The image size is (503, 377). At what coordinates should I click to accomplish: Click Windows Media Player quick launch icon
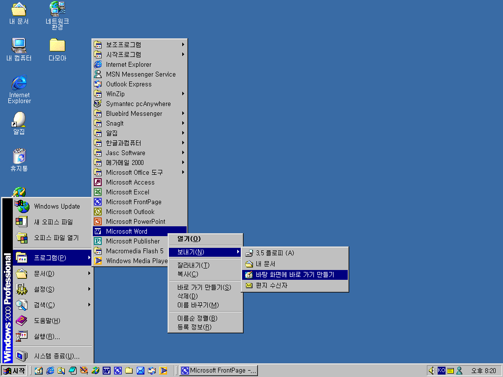click(x=163, y=371)
